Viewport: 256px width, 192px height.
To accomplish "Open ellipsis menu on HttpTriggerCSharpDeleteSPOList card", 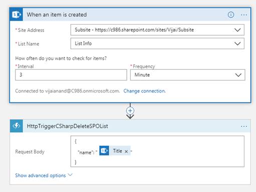I will [x=244, y=126].
